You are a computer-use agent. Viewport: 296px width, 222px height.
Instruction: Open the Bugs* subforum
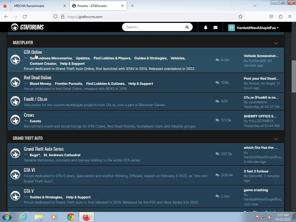pyautogui.click(x=35, y=155)
